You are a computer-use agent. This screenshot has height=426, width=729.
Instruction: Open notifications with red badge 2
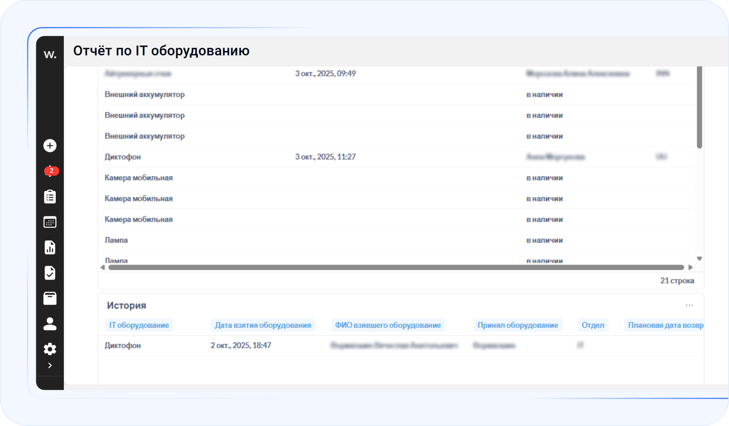click(51, 171)
